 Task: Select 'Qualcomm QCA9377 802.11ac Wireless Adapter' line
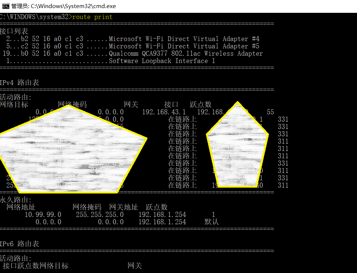[x=186, y=54]
